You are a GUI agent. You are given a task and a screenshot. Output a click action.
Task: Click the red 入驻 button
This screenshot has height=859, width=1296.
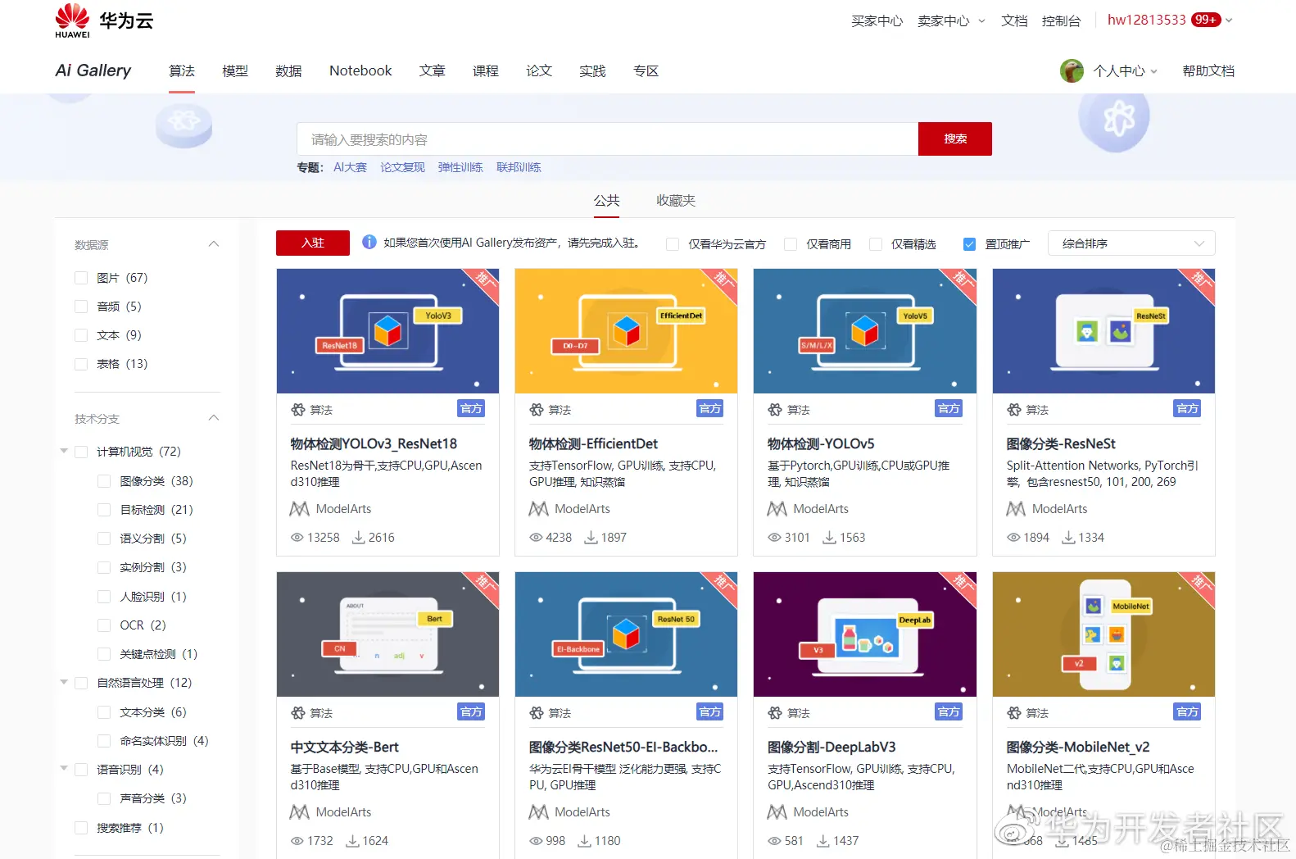(x=313, y=243)
